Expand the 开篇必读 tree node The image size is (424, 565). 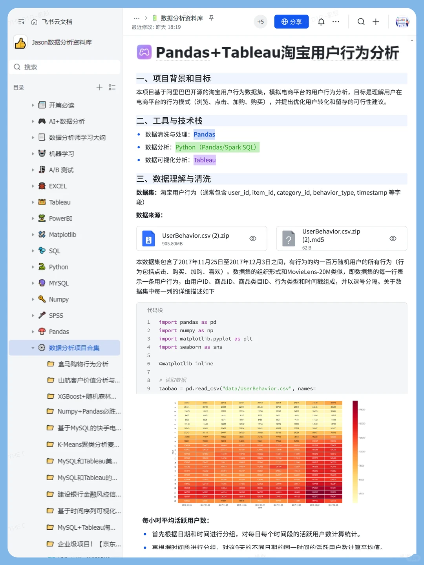click(33, 105)
